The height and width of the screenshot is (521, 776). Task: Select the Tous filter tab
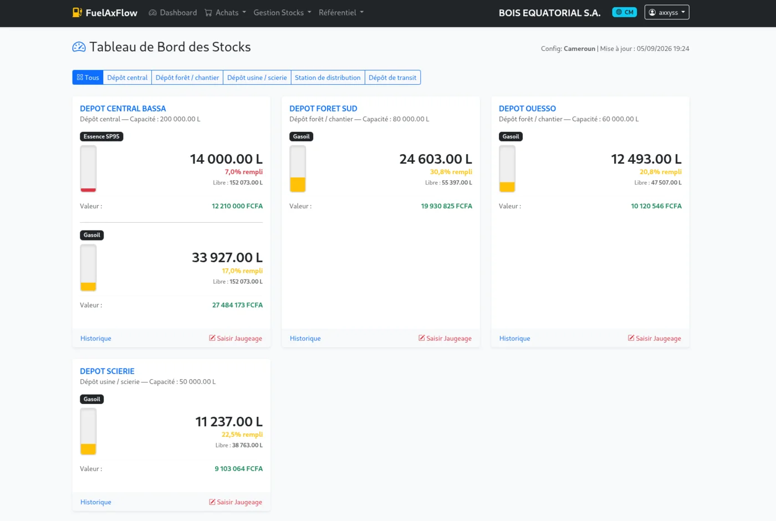[88, 78]
